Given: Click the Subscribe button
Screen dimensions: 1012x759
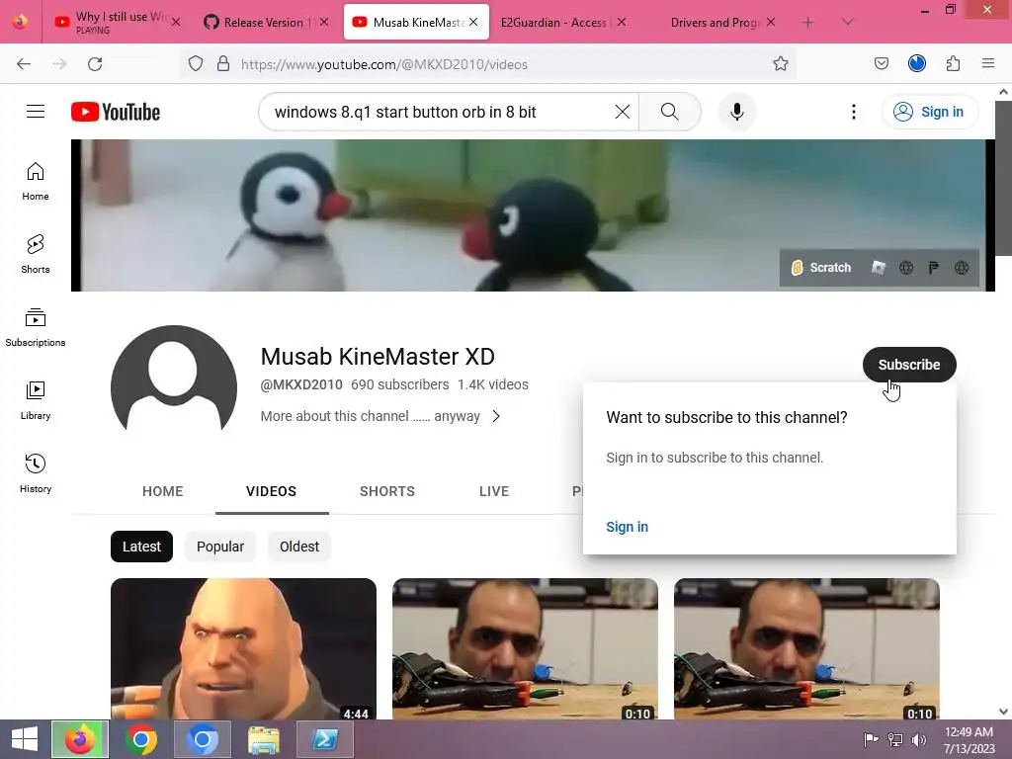Looking at the screenshot, I should click(909, 365).
